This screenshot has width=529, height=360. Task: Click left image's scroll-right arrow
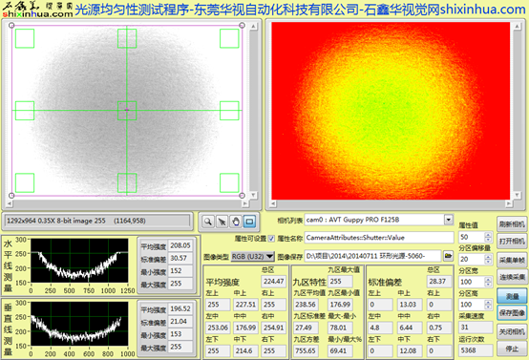pos(245,203)
